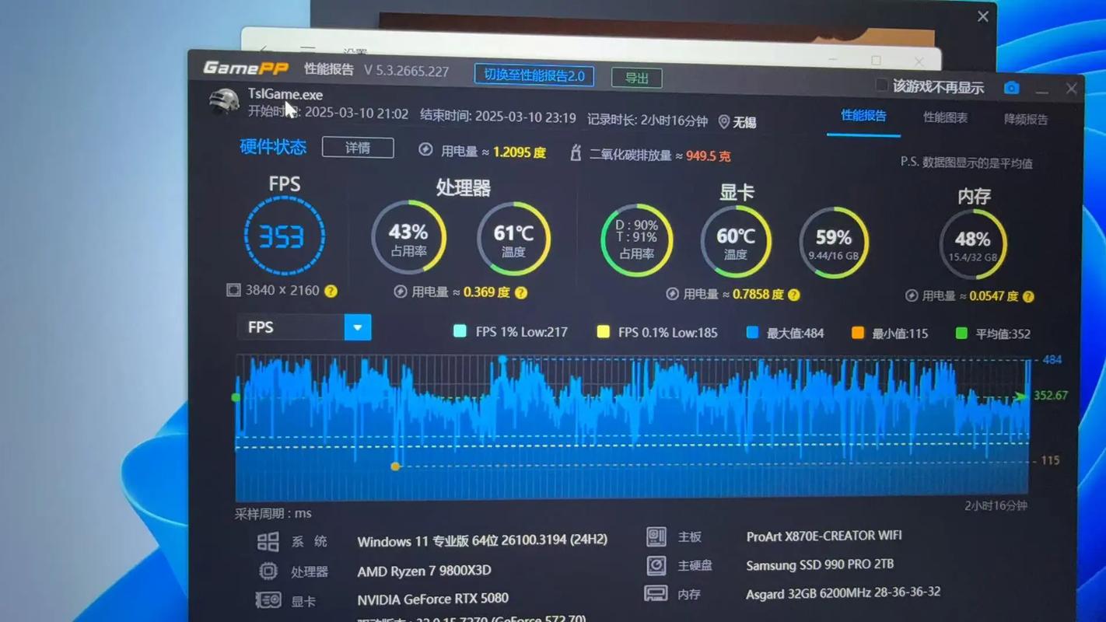Open the FPS chart metric dropdown arrow
The height and width of the screenshot is (622, 1106).
tap(357, 327)
